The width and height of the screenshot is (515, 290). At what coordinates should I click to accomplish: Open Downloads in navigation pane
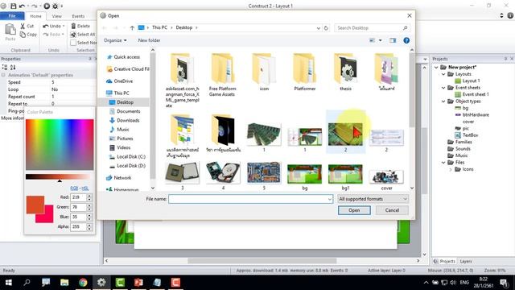click(x=128, y=120)
